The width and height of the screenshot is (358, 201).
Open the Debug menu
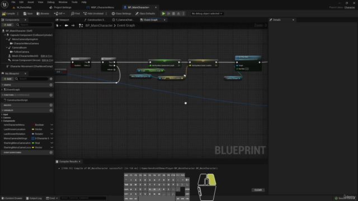click(x=51, y=2)
